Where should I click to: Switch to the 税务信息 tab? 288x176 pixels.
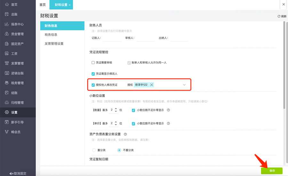51,34
